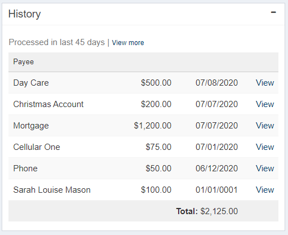Collapse the History panel with minus icon
This screenshot has height=235, width=288.
273,12
